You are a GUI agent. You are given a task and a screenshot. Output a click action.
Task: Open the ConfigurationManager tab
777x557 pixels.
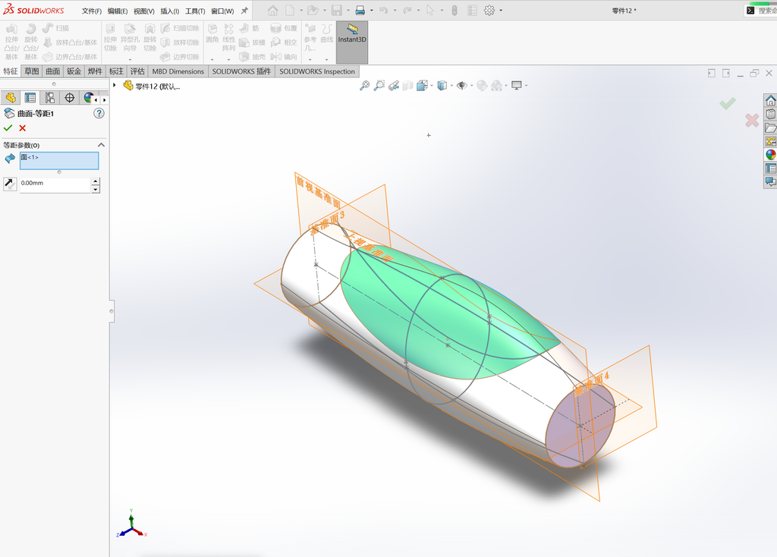[49, 98]
